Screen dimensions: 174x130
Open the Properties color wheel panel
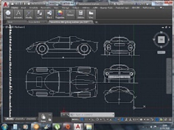(x=60, y=14)
